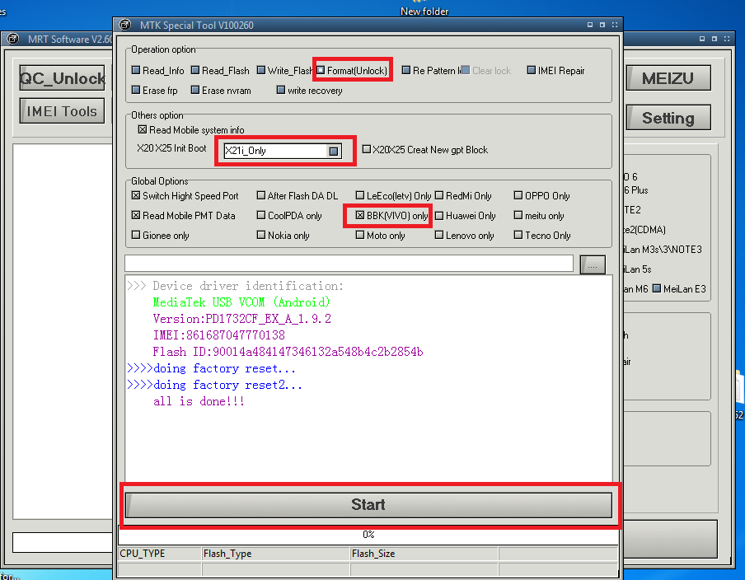Click the IMEI:861687047770138 log line
This screenshot has height=580, width=745.
tap(219, 334)
